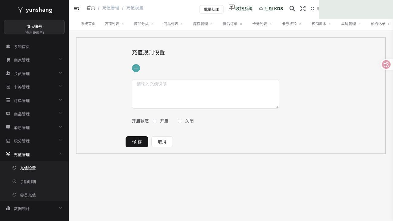
Task: Toggle the sidebar collapse icon
Action: [76, 9]
